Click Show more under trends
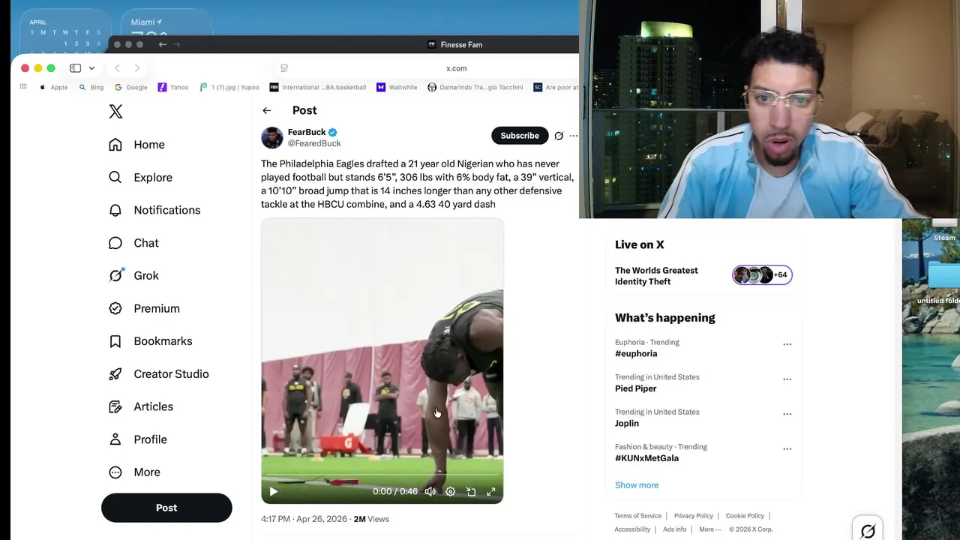Screen dimensions: 960x540 [637, 485]
